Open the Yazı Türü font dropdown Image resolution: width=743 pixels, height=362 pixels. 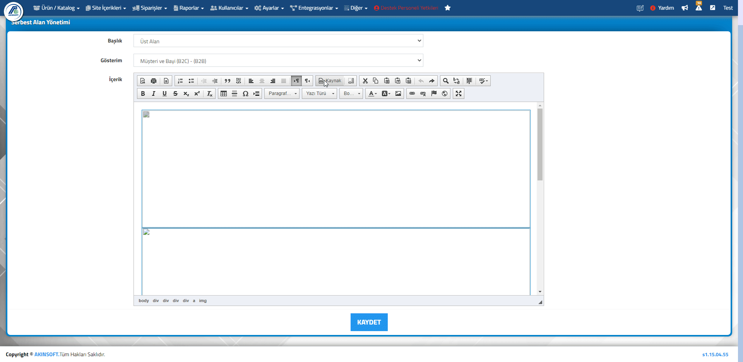[319, 93]
